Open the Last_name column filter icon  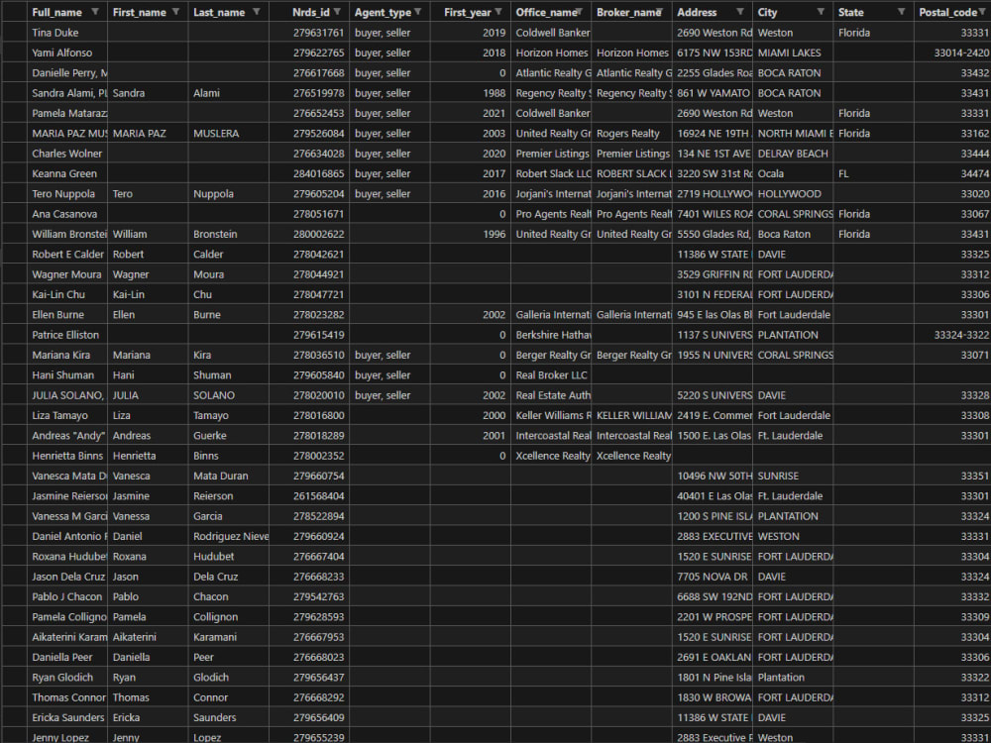coord(256,12)
